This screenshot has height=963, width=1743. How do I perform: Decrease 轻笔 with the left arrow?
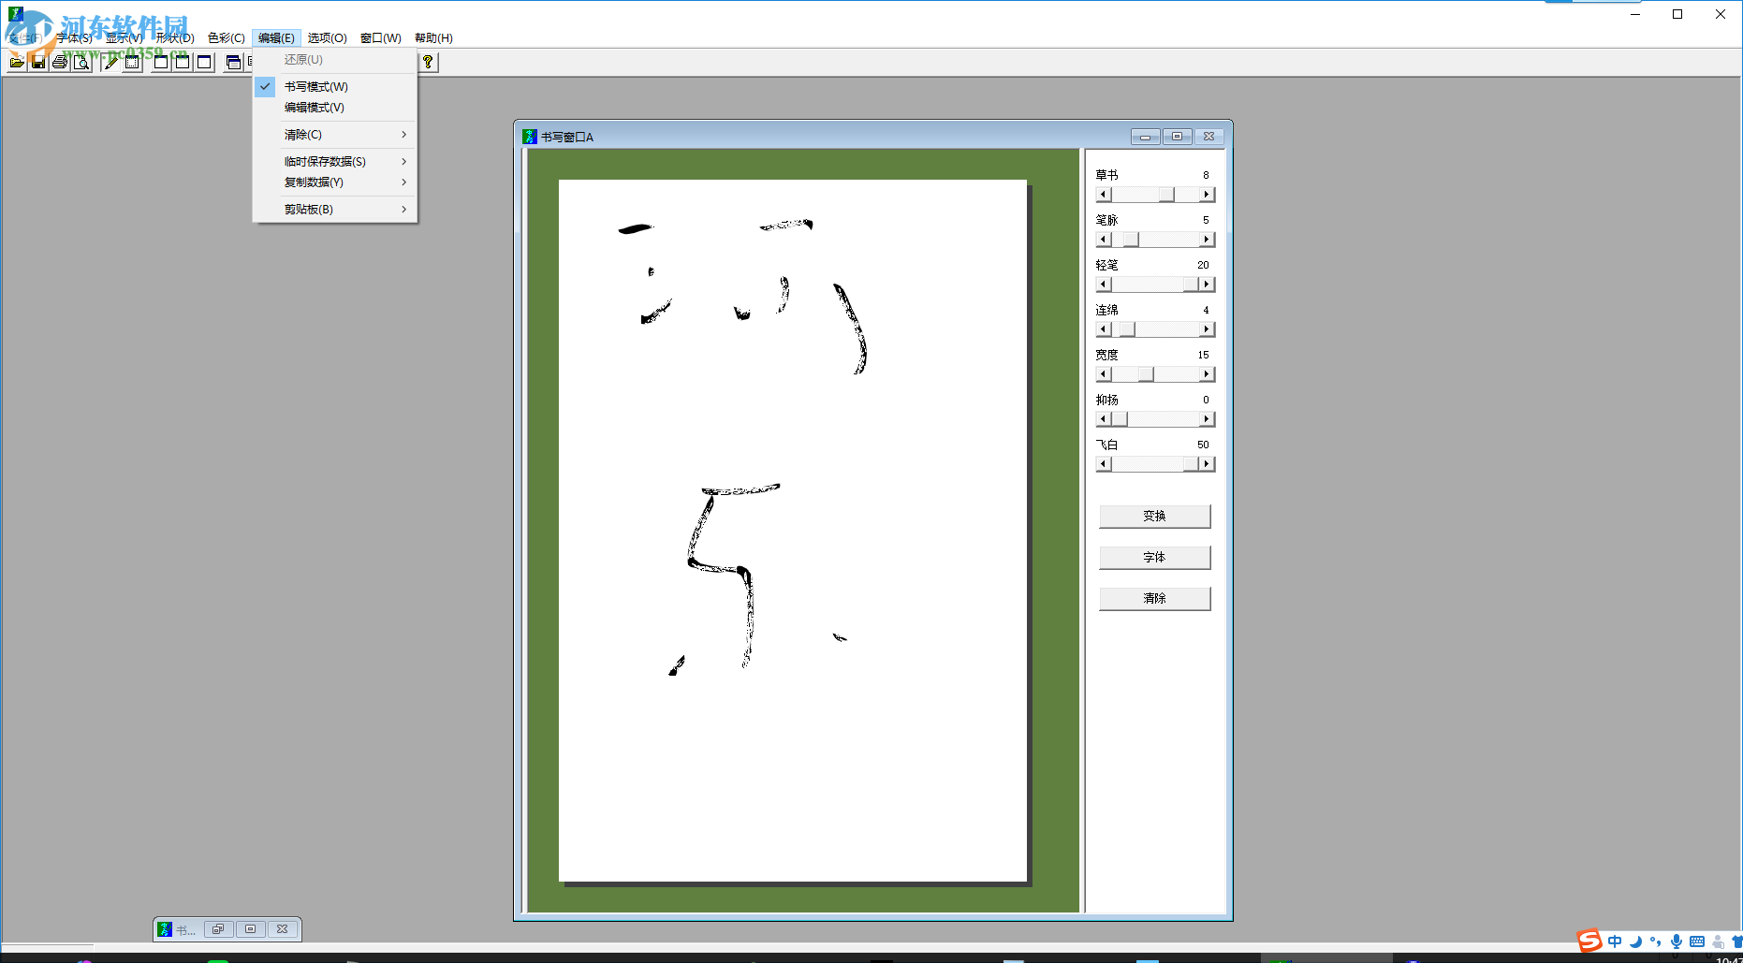click(x=1104, y=285)
